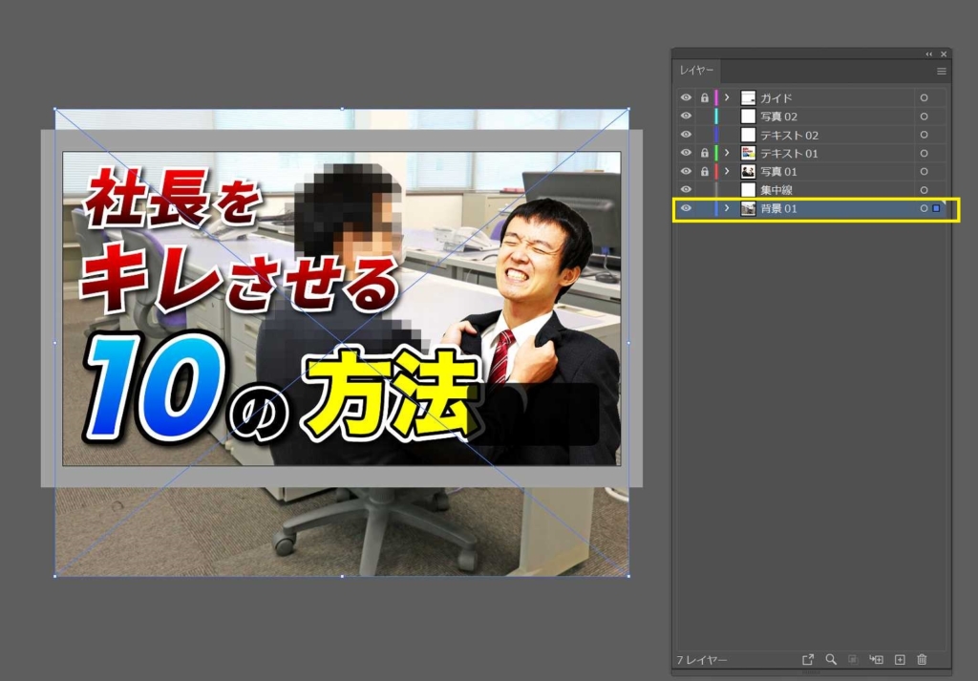
Task: Click the Create New Layer icon
Action: tap(900, 659)
